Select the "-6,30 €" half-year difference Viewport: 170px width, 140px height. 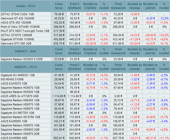coord(150,18)
